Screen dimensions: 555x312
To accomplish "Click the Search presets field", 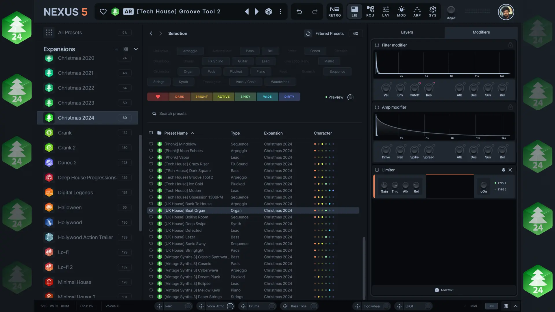I will [x=254, y=114].
